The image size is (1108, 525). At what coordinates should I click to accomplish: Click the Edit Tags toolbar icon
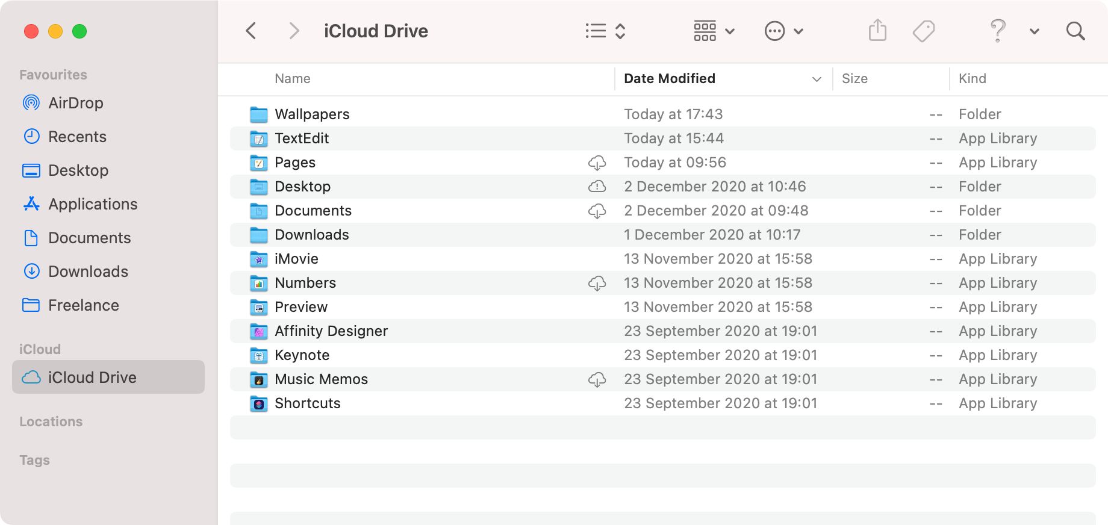(923, 31)
